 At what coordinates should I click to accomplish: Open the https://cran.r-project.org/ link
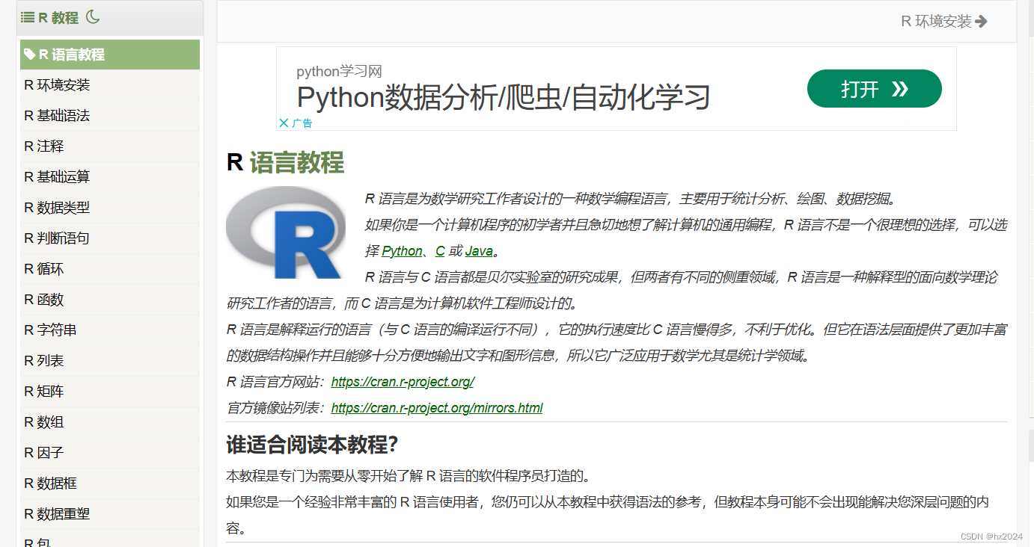(x=402, y=382)
